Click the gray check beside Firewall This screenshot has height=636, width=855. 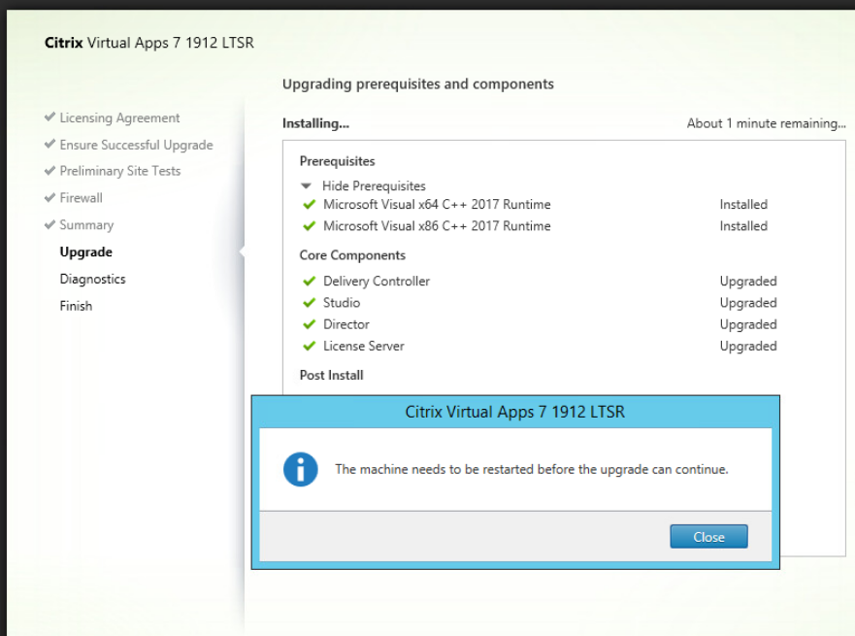click(x=49, y=197)
